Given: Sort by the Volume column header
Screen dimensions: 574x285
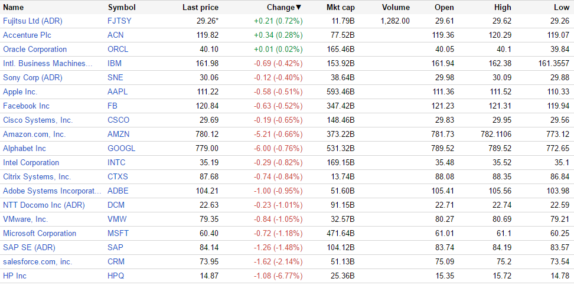Looking at the screenshot, I should pos(396,8).
